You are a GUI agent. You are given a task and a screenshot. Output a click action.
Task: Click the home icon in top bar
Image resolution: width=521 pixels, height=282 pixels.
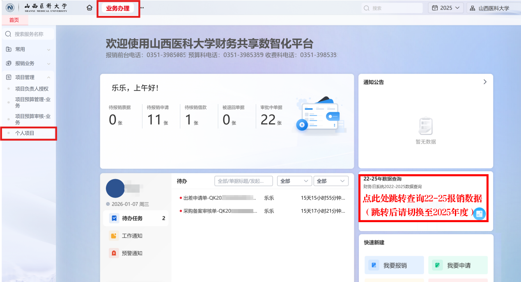[x=90, y=8]
